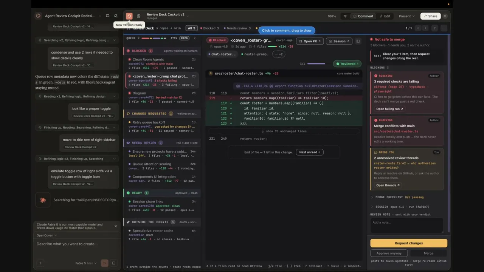Toggle the green Reviewed status pill
The image size is (484, 272).
tap(347, 64)
